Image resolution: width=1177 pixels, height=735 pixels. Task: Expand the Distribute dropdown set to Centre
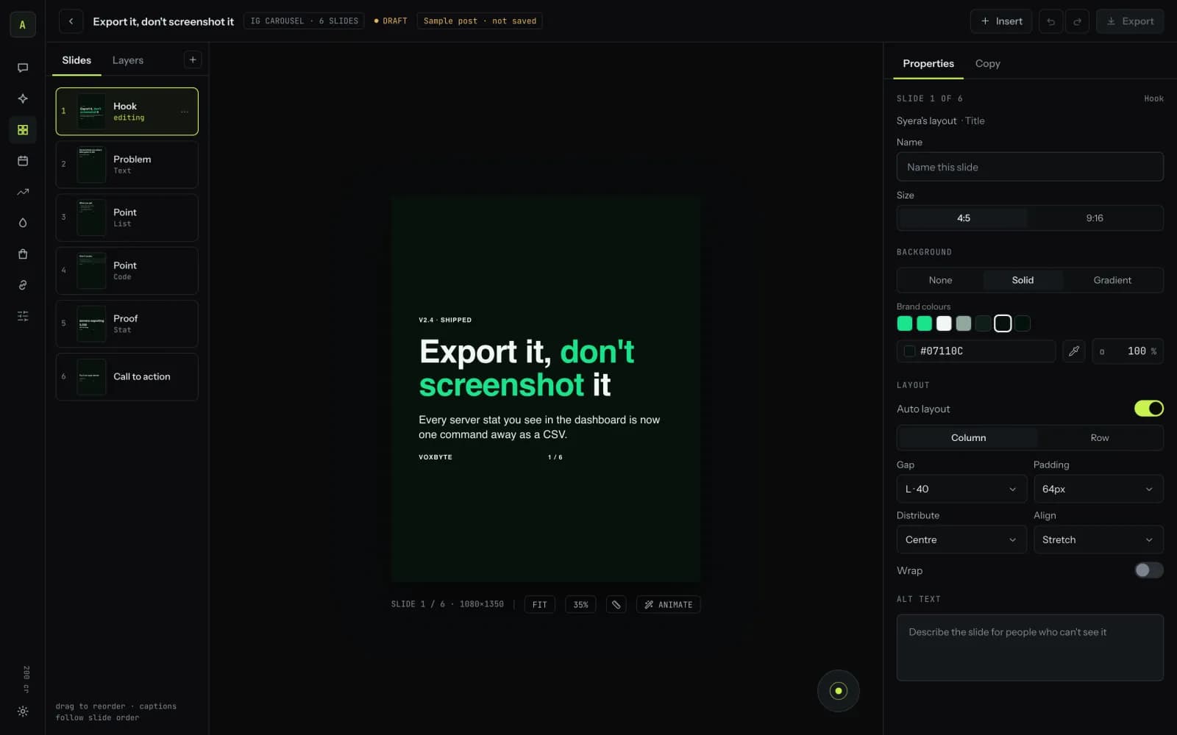pos(961,540)
